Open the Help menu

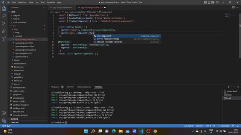pyautogui.click(x=59, y=3)
